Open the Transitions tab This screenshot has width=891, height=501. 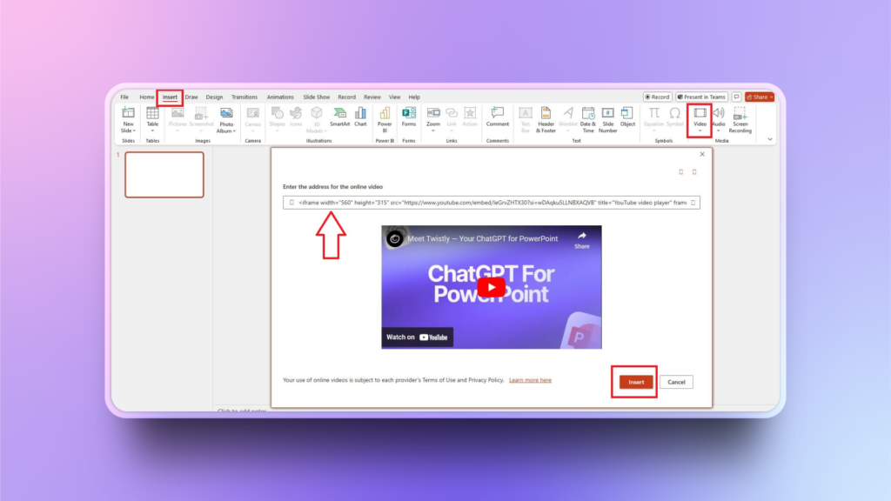(x=245, y=97)
